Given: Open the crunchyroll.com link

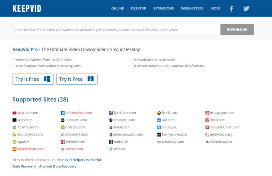Looking at the screenshot, I should click(30, 134).
